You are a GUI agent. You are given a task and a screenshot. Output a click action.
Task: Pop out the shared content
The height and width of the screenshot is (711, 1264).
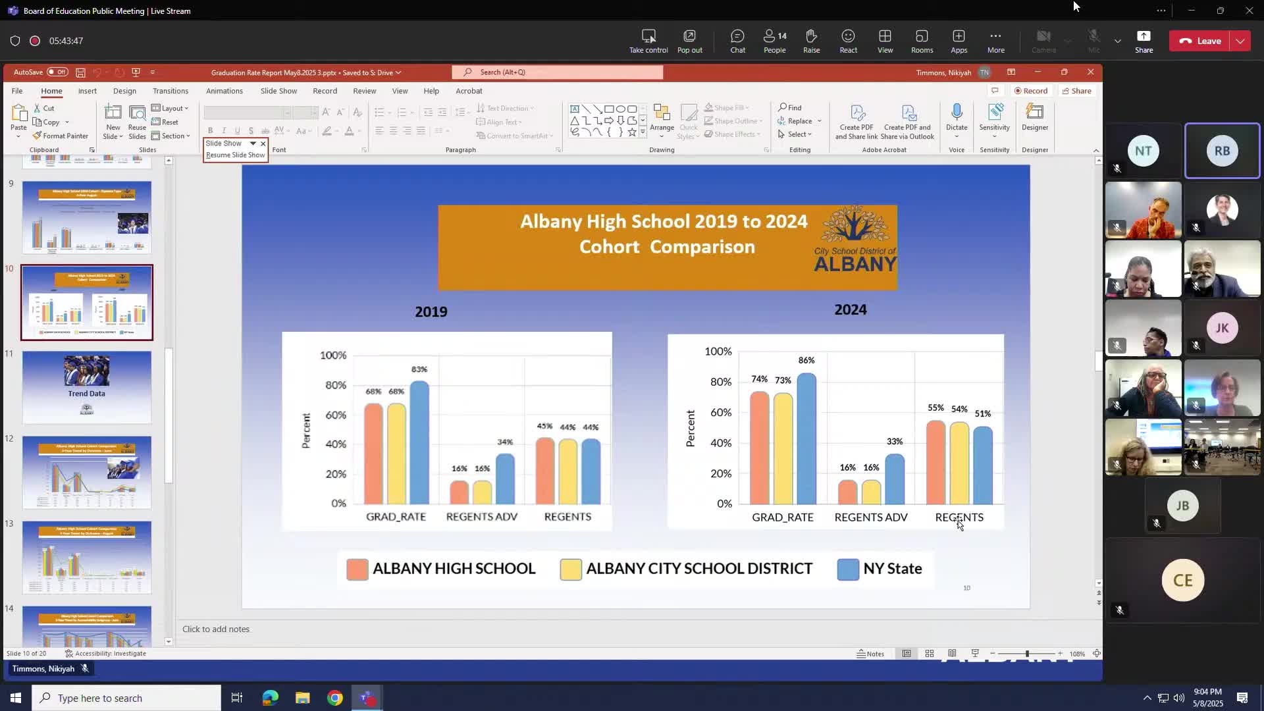pos(689,41)
